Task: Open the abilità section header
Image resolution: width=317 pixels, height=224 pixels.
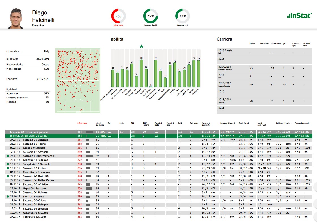Action: pyautogui.click(x=117, y=39)
